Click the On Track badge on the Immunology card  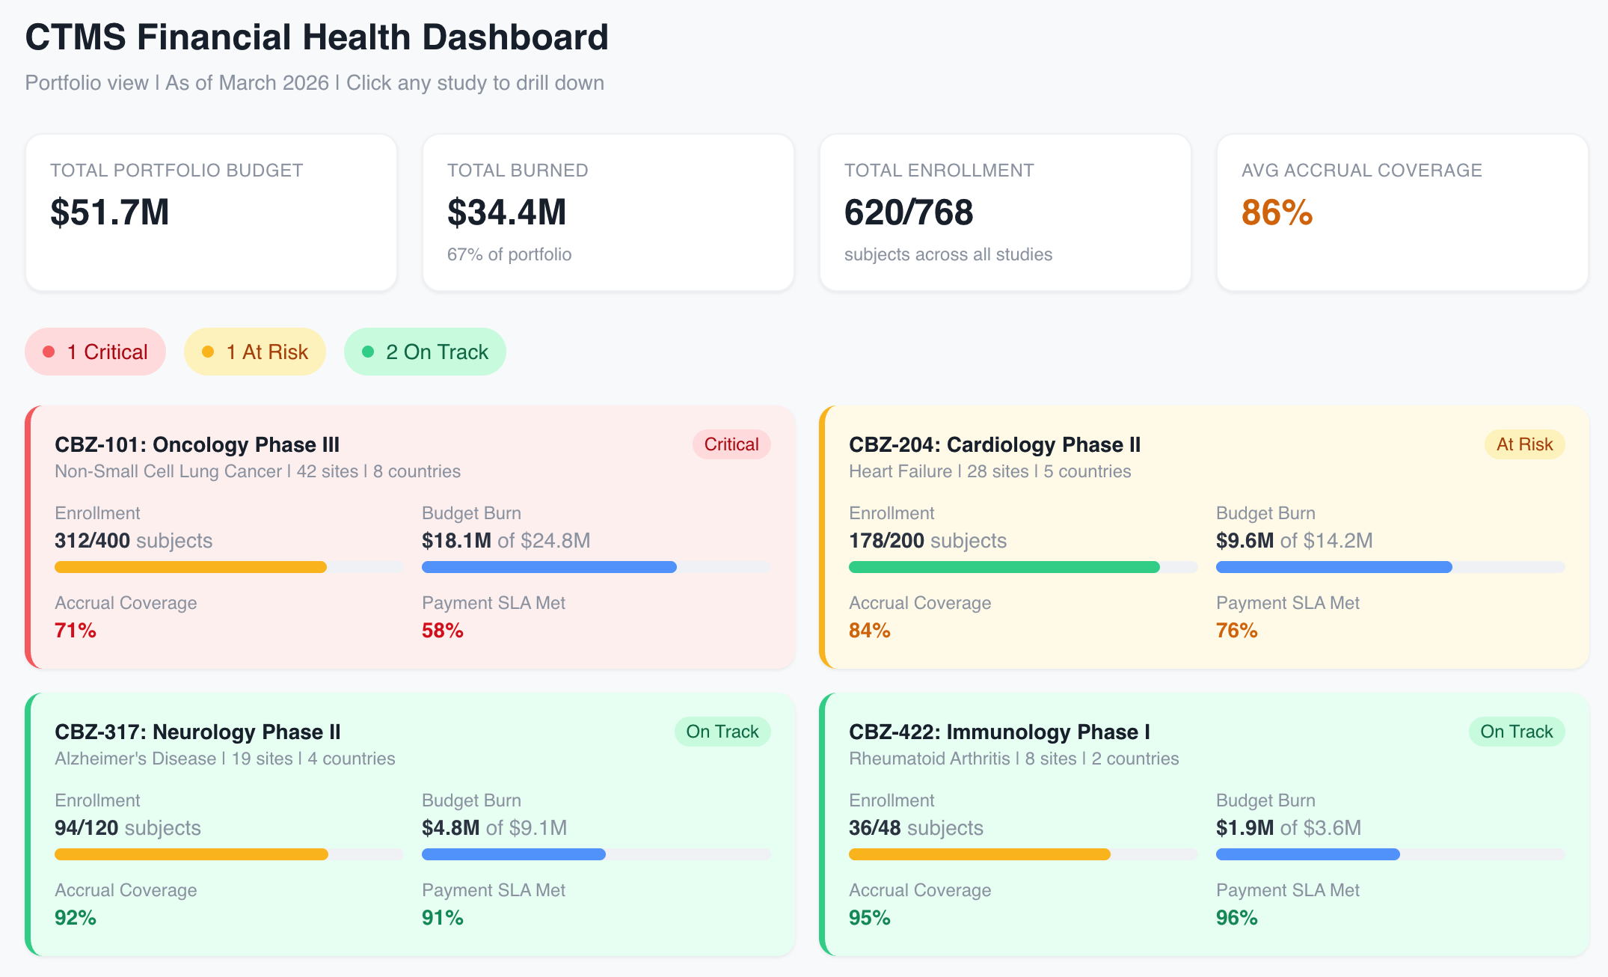[x=1516, y=732]
